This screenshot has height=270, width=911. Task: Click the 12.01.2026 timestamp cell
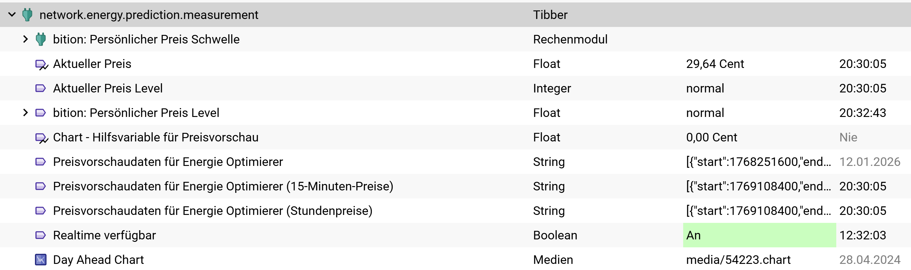[x=869, y=162]
